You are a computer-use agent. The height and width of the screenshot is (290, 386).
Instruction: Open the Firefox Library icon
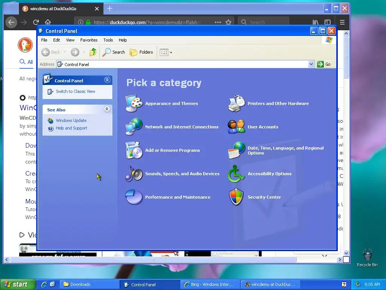point(316,22)
